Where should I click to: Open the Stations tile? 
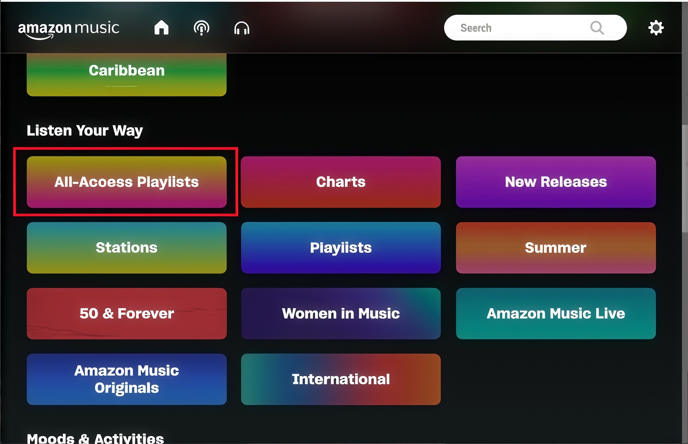[x=127, y=248]
